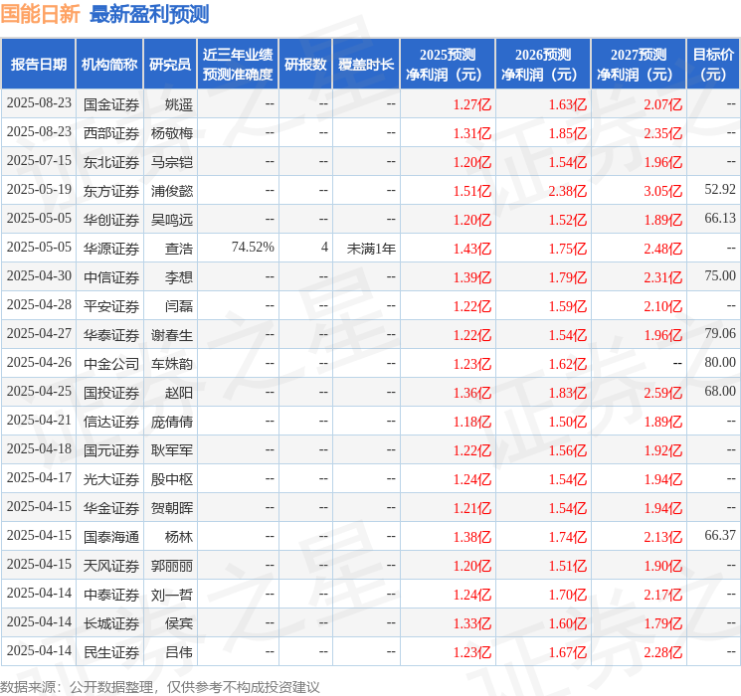741x696 pixels.
Task: Click the 研报数 column header
Action: 305,65
